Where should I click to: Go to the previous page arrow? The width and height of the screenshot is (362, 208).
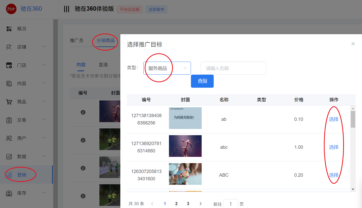152,204
